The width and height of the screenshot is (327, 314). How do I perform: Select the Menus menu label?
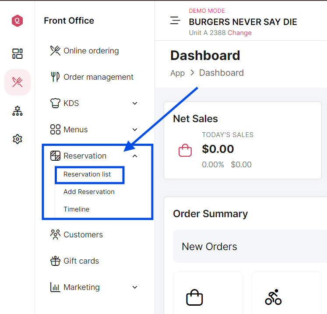pyautogui.click(x=75, y=130)
